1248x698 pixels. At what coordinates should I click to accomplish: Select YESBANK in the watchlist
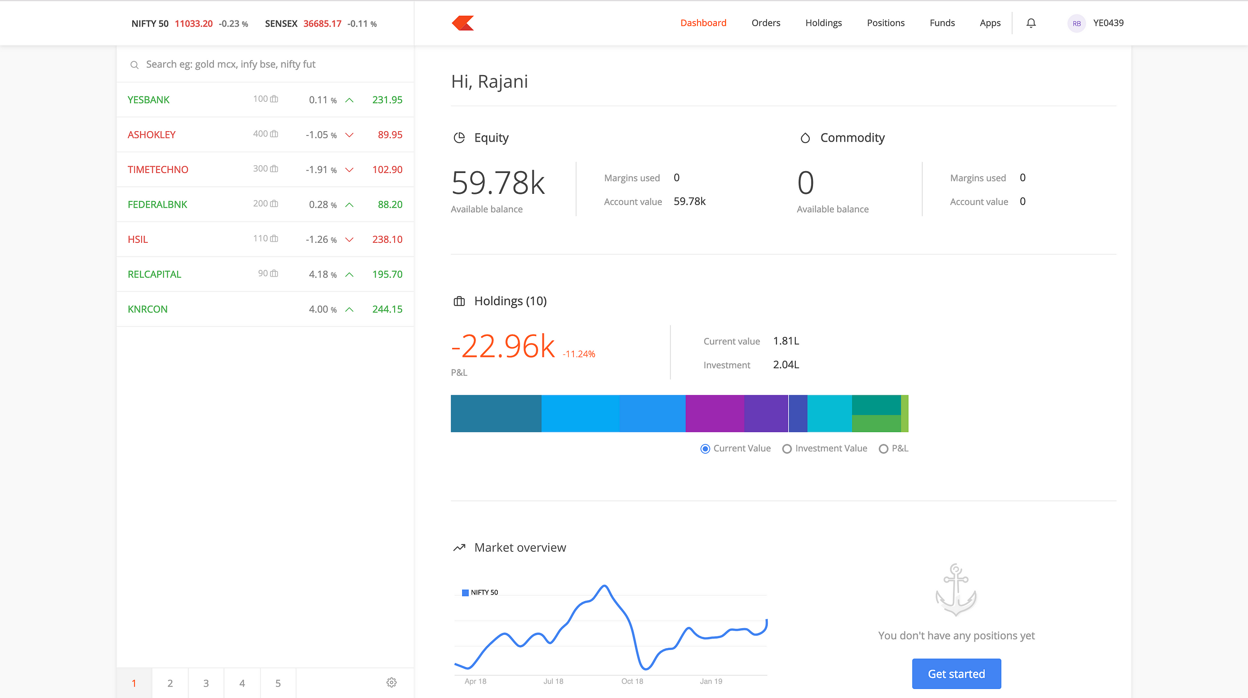coord(265,100)
